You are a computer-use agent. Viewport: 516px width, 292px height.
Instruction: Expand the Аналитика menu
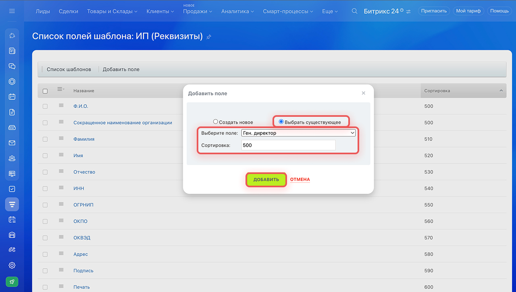237,11
